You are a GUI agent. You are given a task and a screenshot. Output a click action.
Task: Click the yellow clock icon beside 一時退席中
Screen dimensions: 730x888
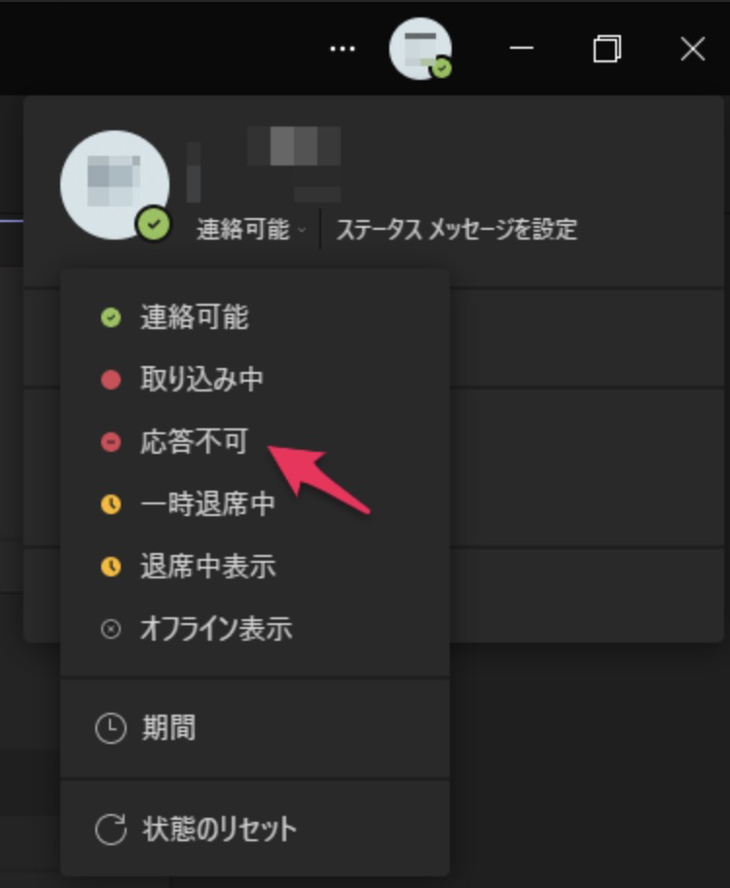click(x=111, y=504)
